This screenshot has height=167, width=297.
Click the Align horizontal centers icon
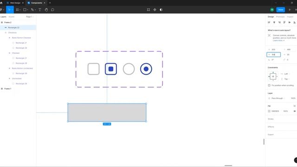click(x=274, y=22)
